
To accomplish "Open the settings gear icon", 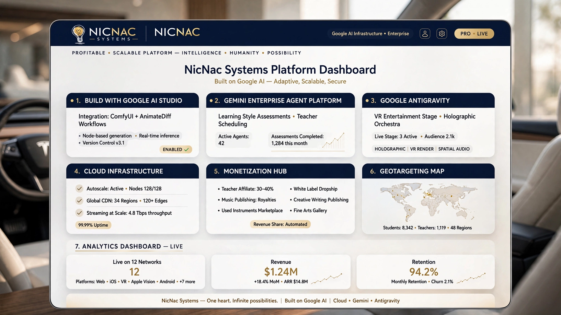I will coord(442,34).
